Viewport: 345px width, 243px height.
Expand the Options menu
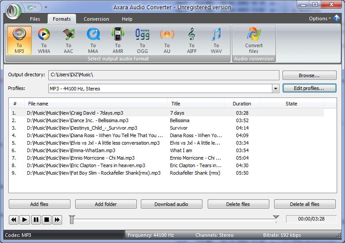click(x=319, y=19)
